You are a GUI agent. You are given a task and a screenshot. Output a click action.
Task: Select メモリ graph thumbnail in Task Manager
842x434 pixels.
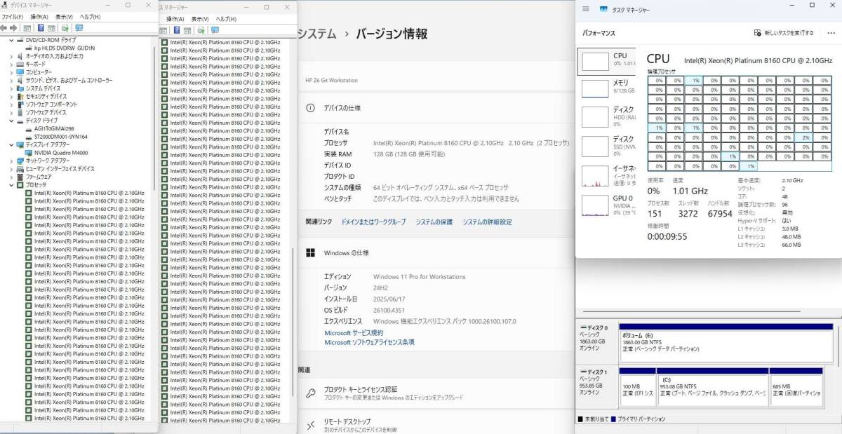click(596, 88)
